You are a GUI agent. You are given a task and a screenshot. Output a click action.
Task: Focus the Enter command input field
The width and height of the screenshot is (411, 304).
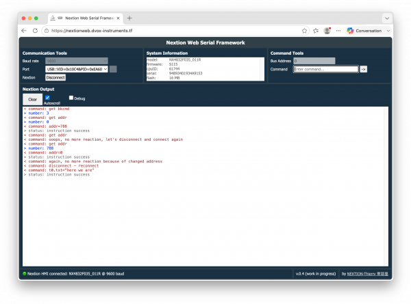[326, 69]
